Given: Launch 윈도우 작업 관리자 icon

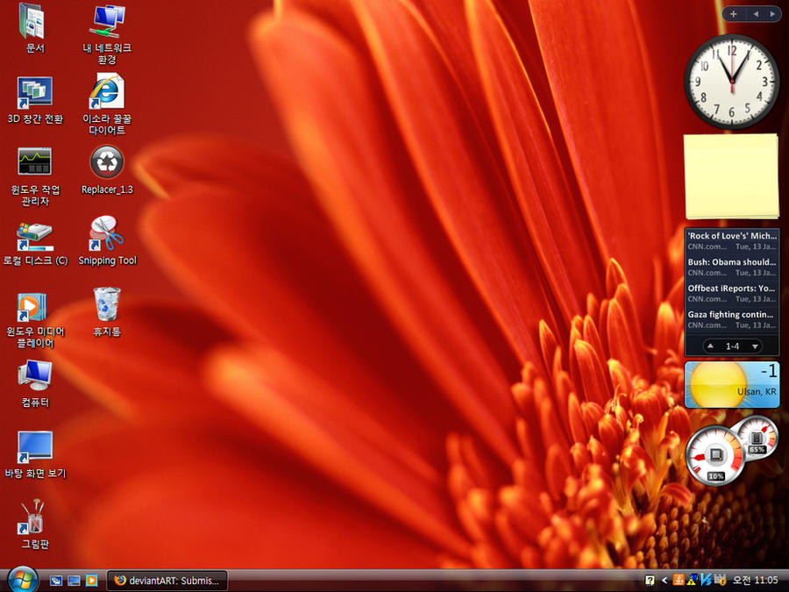Looking at the screenshot, I should pyautogui.click(x=35, y=176).
